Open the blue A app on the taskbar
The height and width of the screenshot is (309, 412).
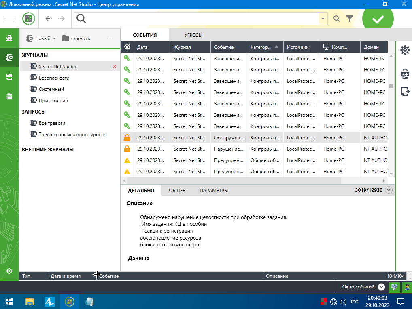point(49,302)
